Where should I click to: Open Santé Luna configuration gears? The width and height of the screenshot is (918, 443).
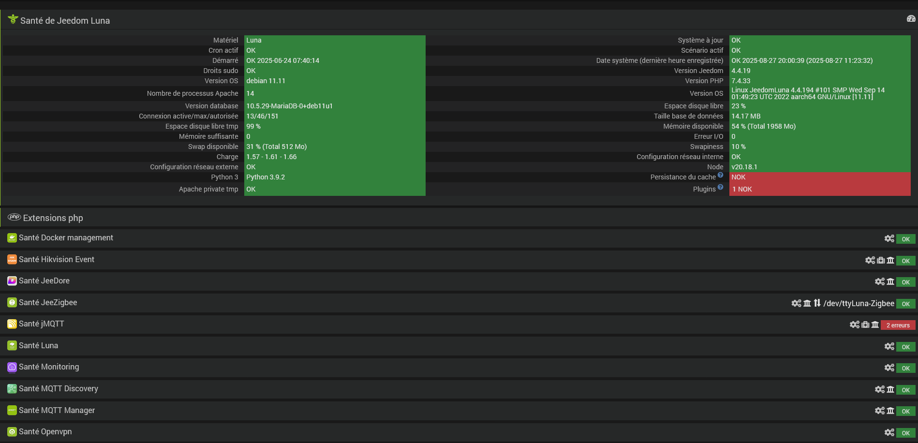[889, 346]
